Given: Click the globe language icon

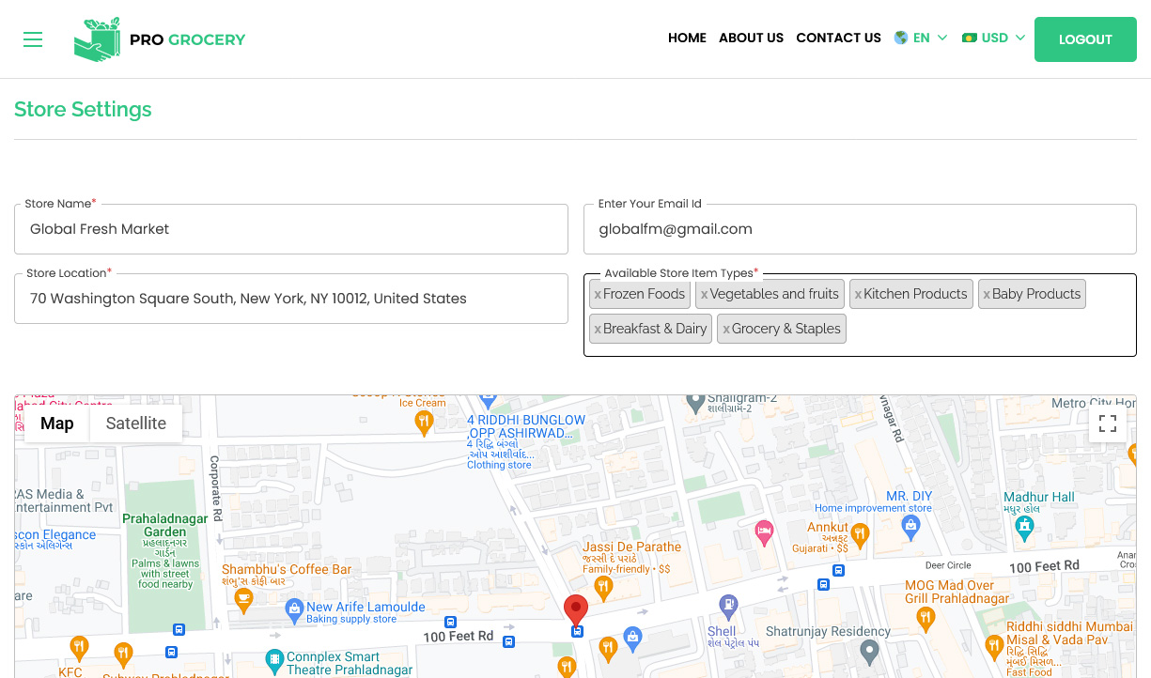Looking at the screenshot, I should point(901,39).
